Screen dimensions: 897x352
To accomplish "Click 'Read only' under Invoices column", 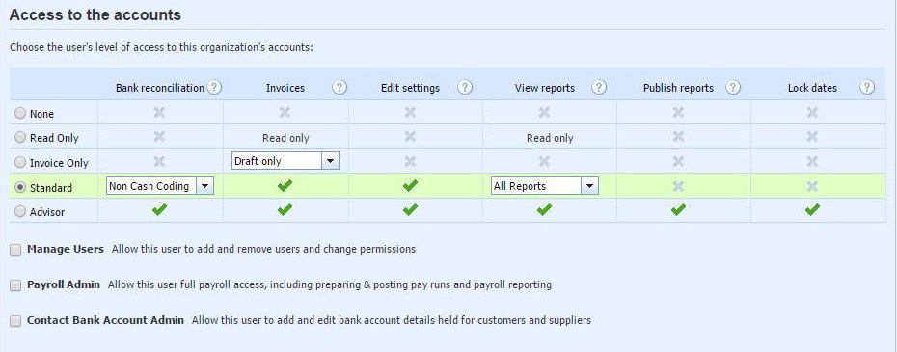I will (285, 138).
